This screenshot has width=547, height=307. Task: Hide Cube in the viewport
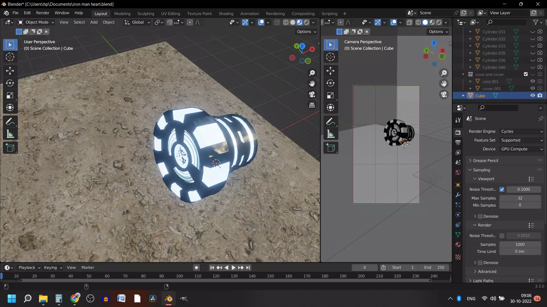coord(532,96)
